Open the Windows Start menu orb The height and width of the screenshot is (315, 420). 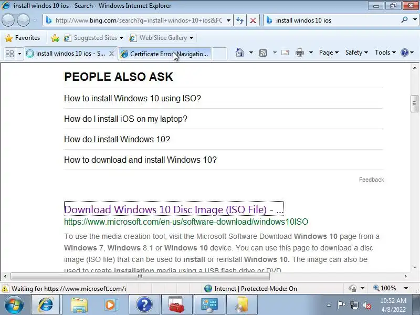[x=14, y=304]
